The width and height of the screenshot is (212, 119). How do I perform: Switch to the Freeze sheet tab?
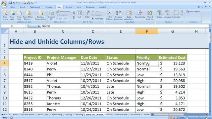tap(109, 115)
